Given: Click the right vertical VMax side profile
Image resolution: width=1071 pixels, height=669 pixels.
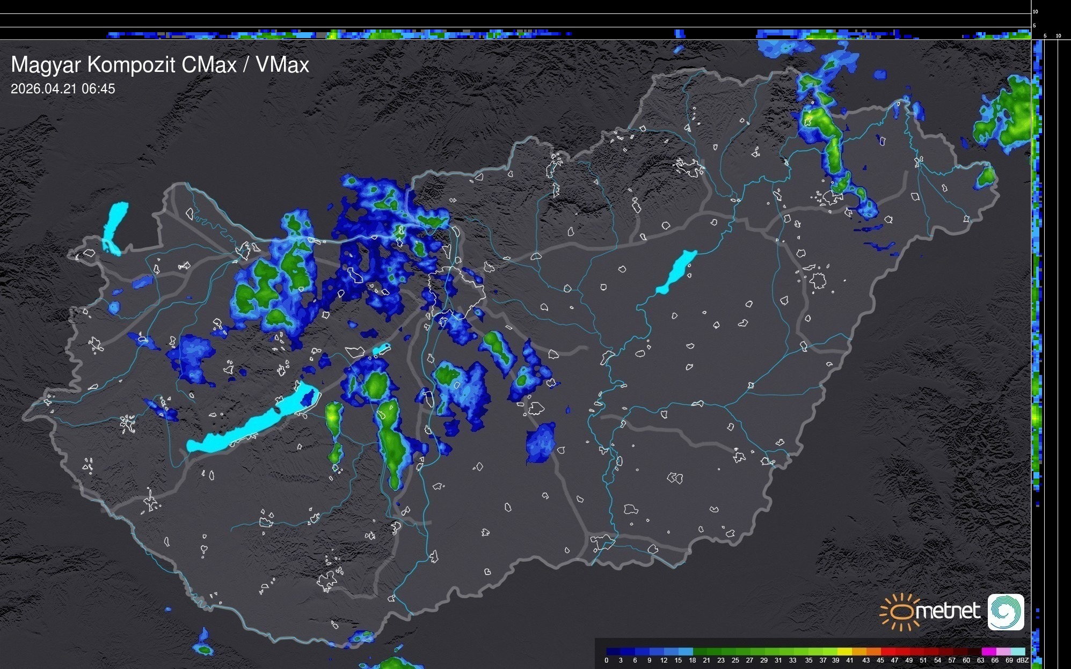Looking at the screenshot, I should pos(1037,322).
